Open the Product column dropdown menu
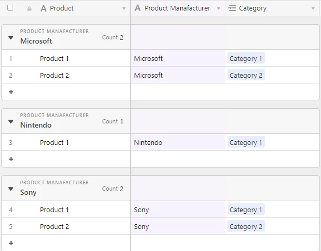Image resolution: width=321 pixels, height=251 pixels. tap(124, 9)
